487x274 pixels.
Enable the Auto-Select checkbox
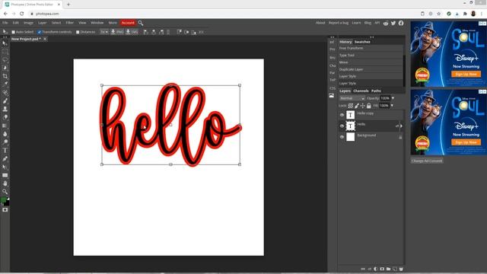coord(14,32)
